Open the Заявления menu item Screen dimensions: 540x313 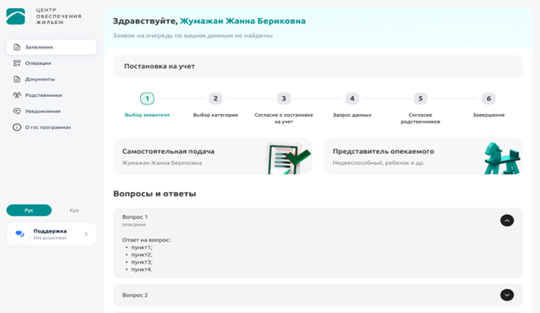point(52,47)
